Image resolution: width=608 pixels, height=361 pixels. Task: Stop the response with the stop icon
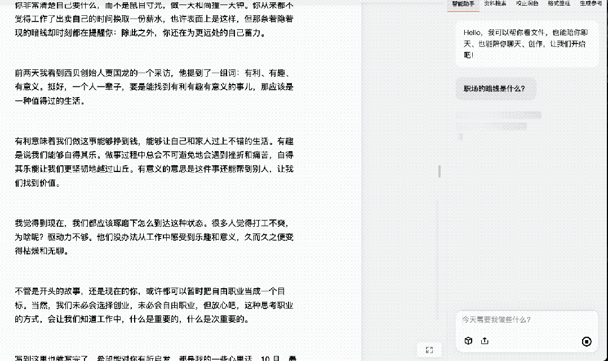click(587, 341)
